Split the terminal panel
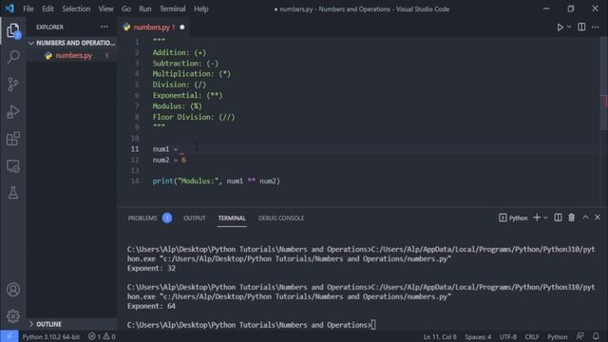The width and height of the screenshot is (608, 342). click(558, 218)
